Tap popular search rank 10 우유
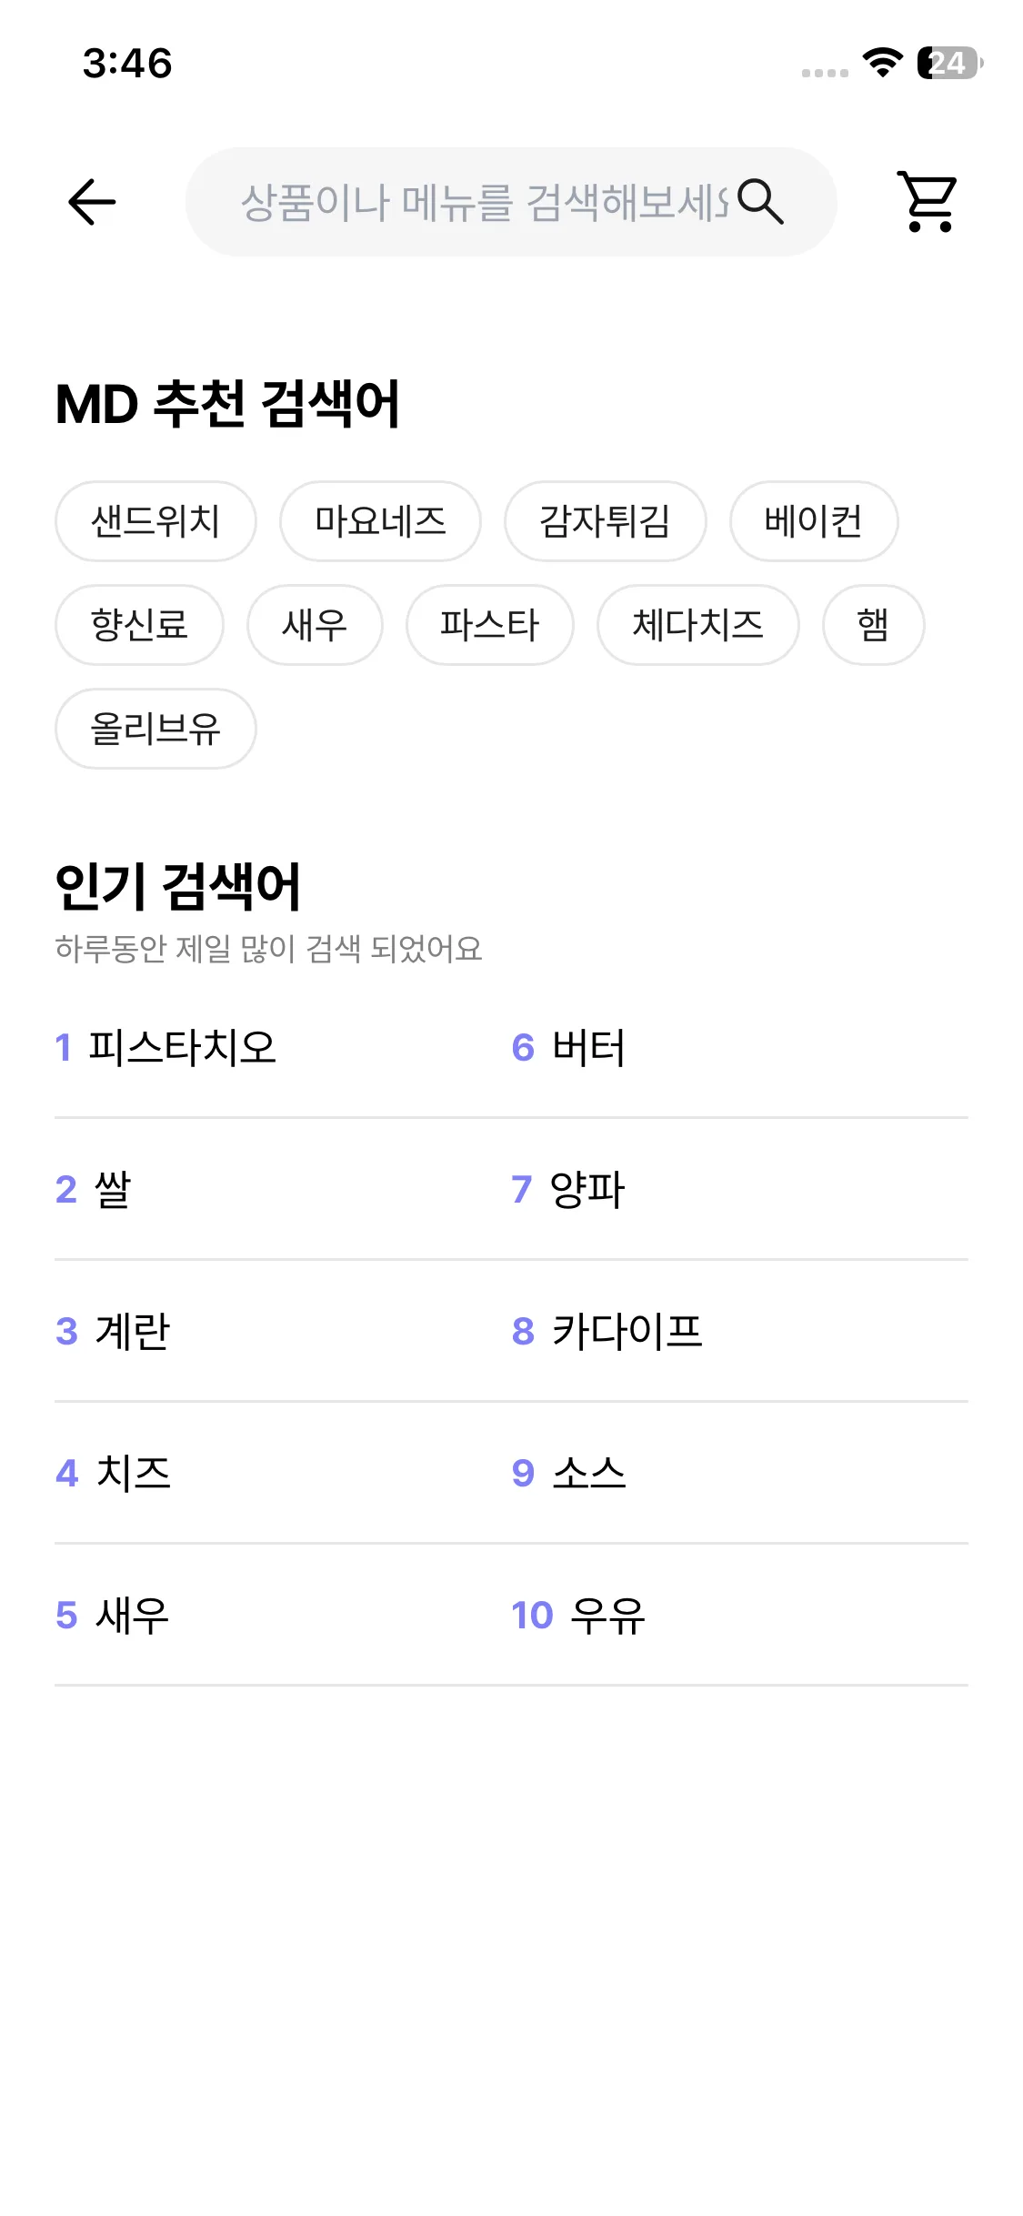 click(607, 1615)
